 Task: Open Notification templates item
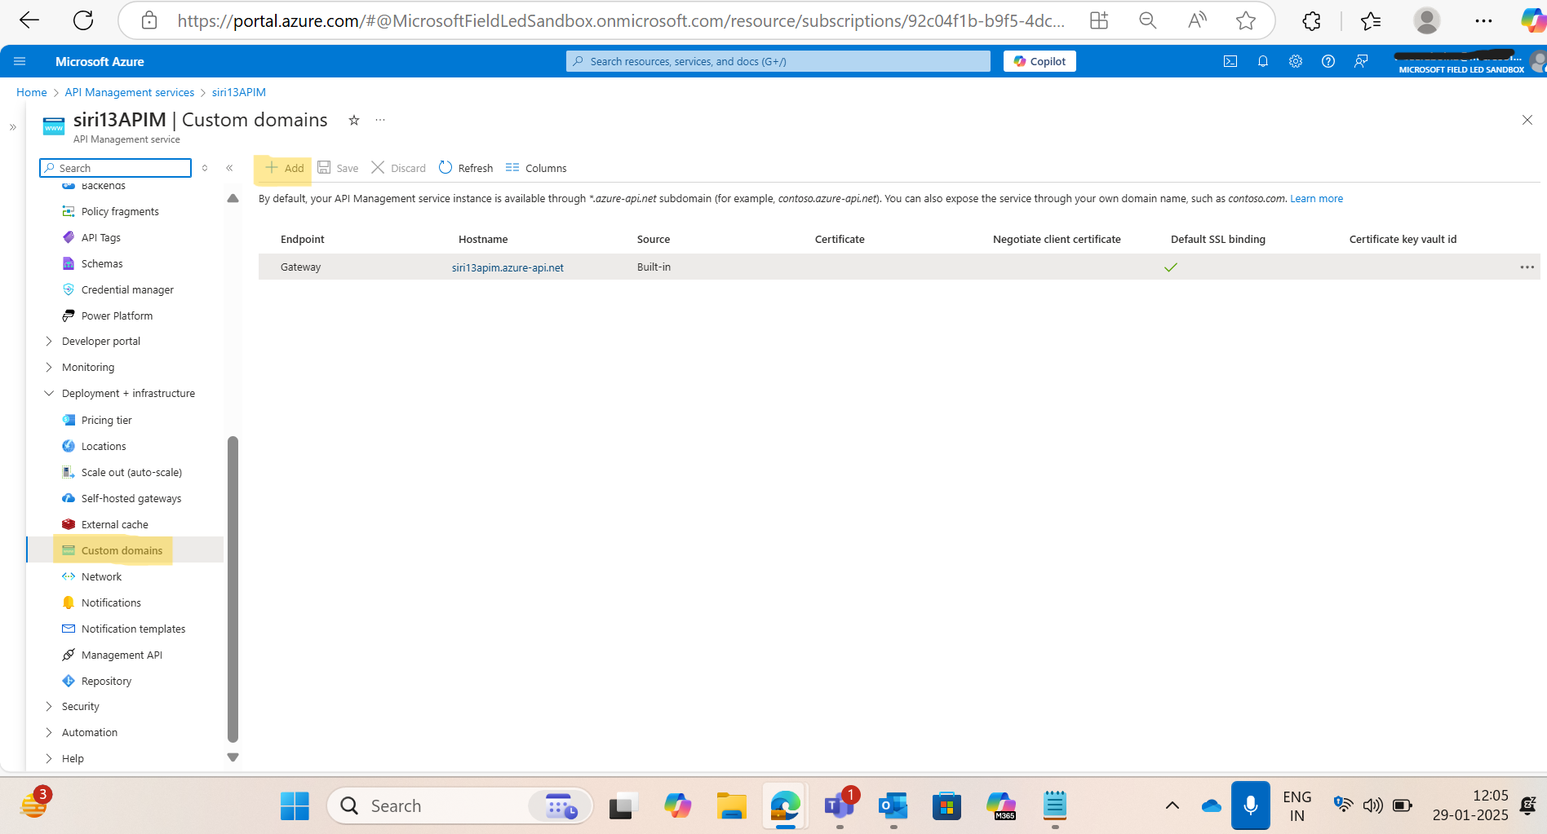point(133,629)
